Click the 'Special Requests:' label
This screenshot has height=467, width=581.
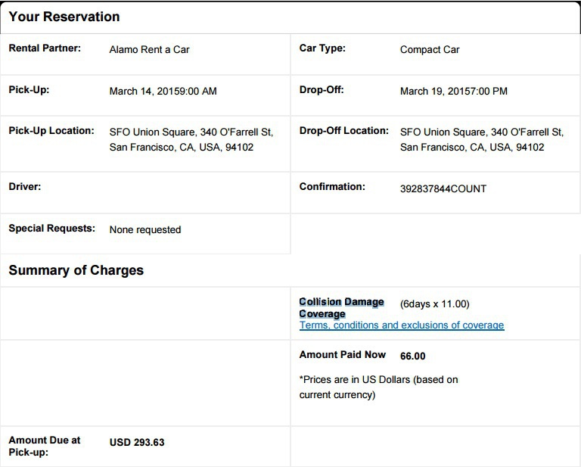(51, 228)
